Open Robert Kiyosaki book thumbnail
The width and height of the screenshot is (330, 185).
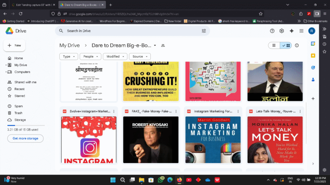coord(151,140)
